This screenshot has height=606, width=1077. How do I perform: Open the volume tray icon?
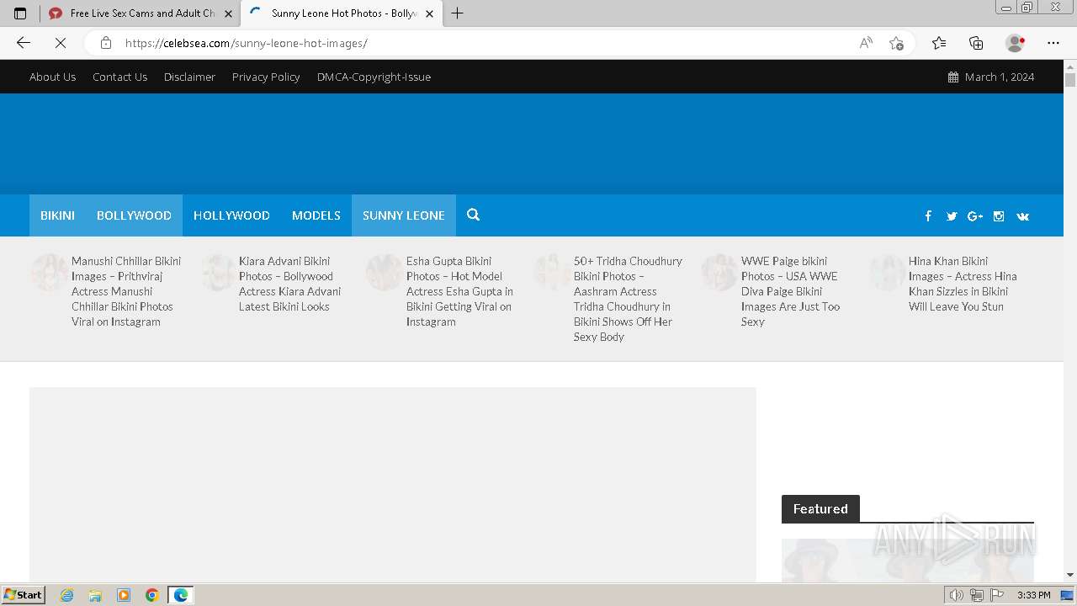957,595
